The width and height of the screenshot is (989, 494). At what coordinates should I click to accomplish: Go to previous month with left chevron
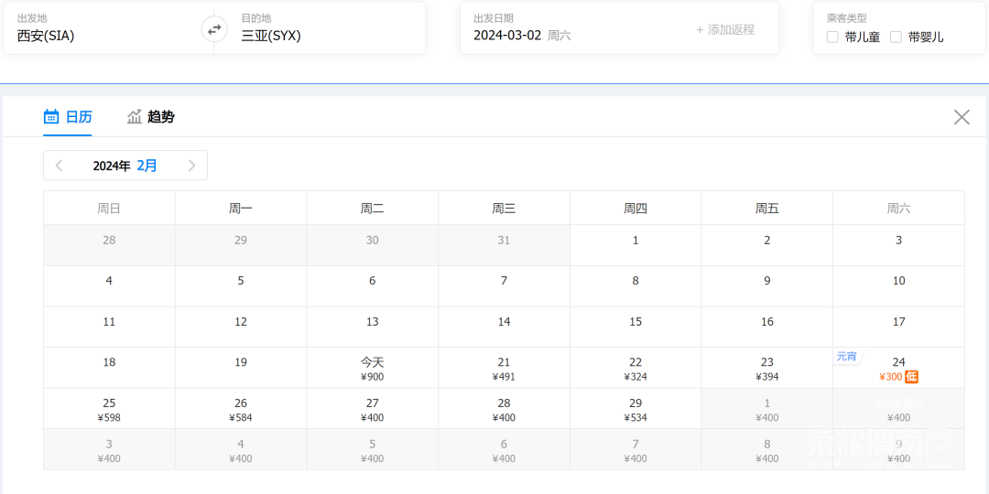click(60, 166)
